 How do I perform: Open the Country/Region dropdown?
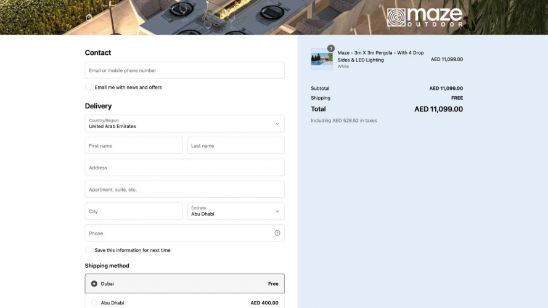click(x=184, y=124)
